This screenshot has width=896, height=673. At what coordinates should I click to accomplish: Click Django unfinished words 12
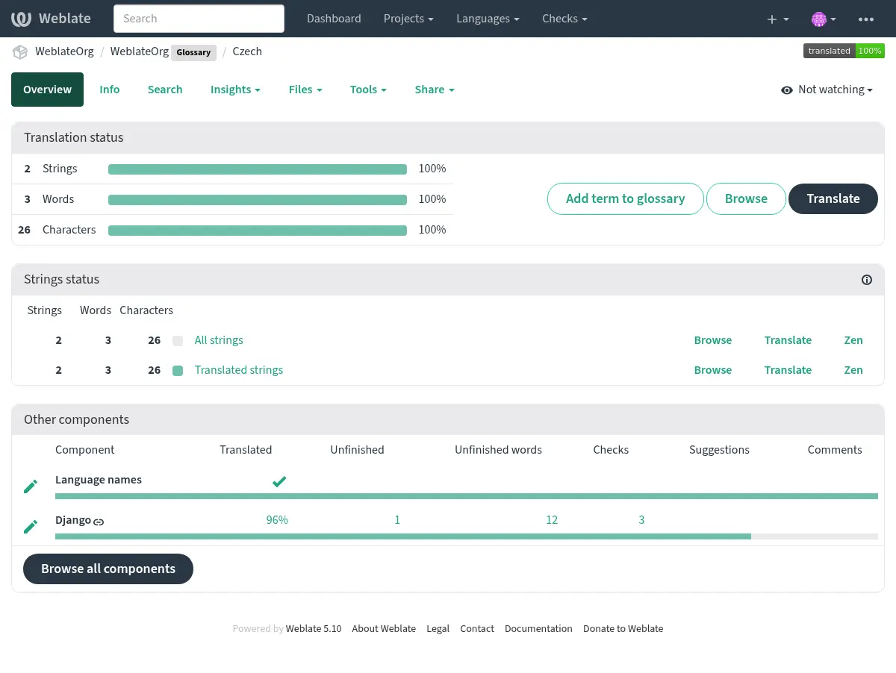[552, 520]
